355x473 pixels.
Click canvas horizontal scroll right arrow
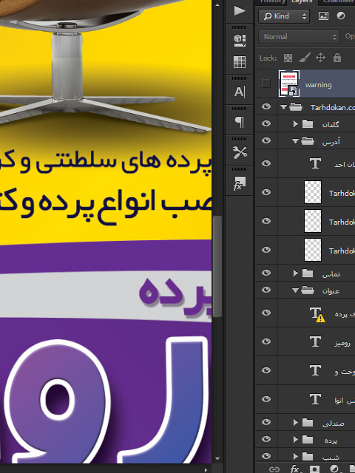coord(206,469)
